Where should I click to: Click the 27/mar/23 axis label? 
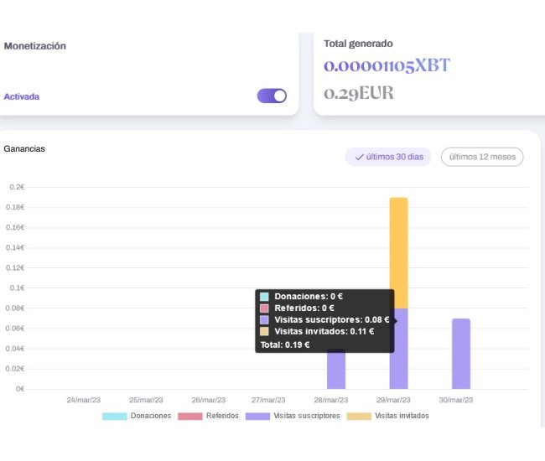[x=268, y=400]
